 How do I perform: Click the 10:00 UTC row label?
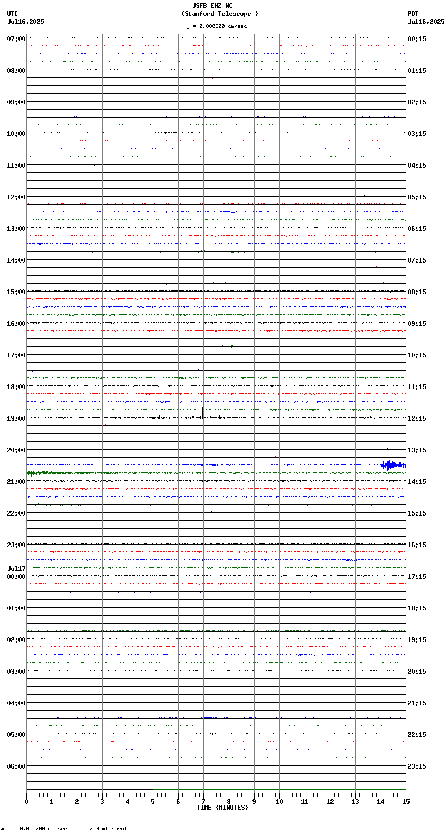click(16, 134)
